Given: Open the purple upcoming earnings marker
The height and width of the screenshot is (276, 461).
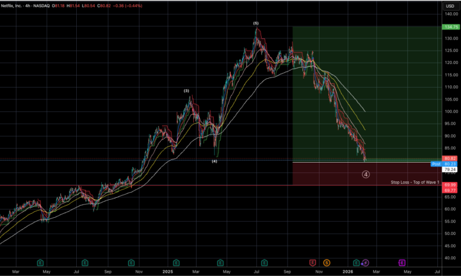Looking at the screenshot, I should pos(401,263).
